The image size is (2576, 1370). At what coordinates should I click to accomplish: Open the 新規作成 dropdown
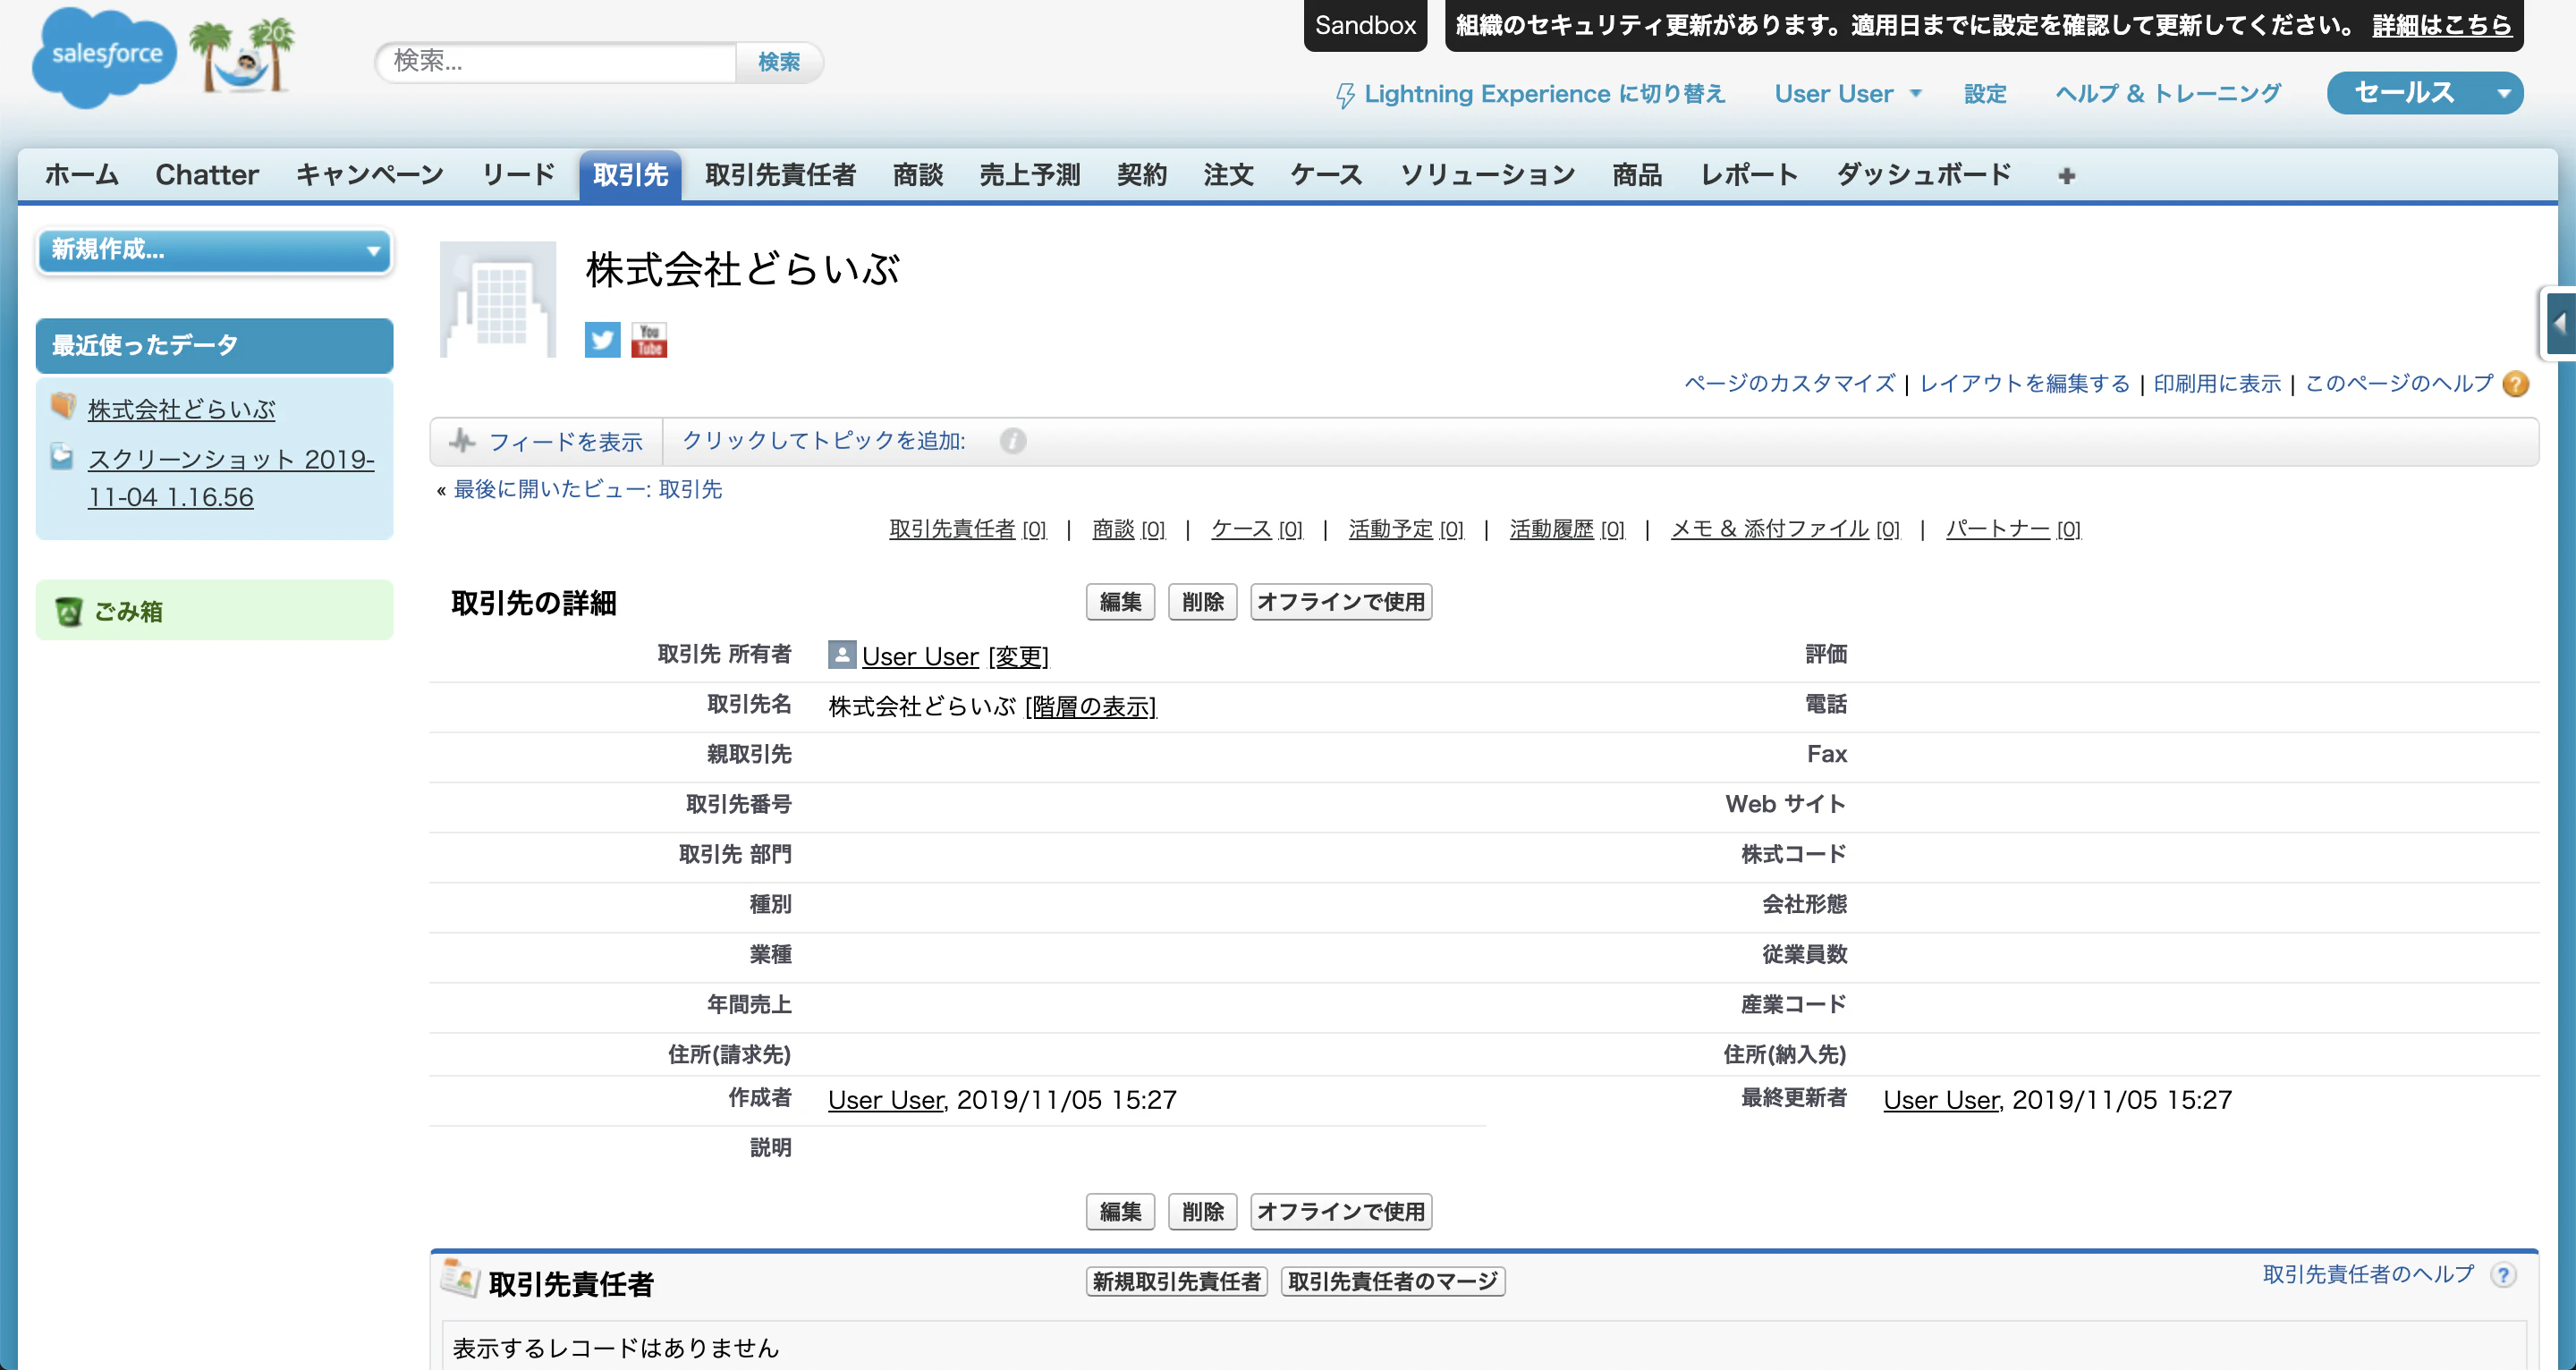(x=214, y=250)
